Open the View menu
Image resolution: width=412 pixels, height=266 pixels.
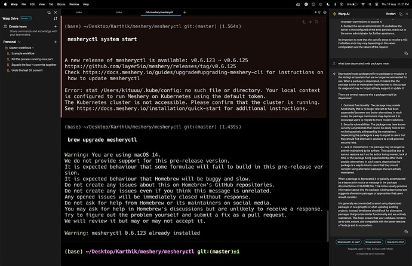(42, 4)
